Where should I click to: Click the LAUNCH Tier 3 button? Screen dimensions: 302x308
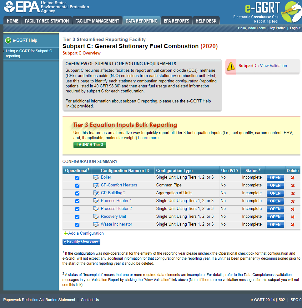click(x=90, y=145)
